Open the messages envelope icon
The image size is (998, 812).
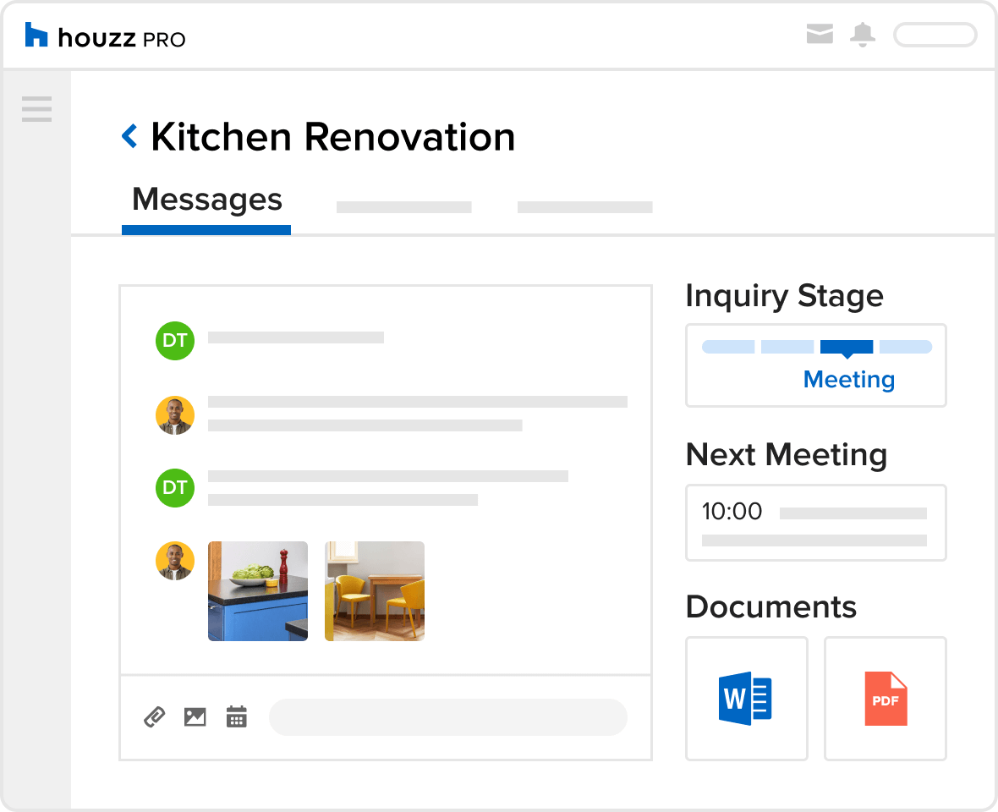tap(820, 35)
